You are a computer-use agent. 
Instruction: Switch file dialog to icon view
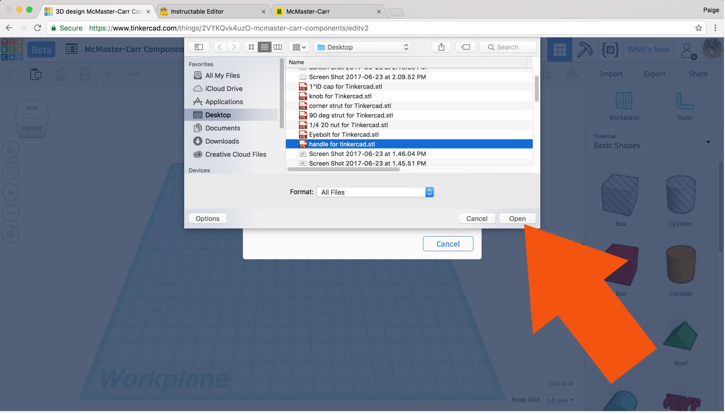pos(251,47)
